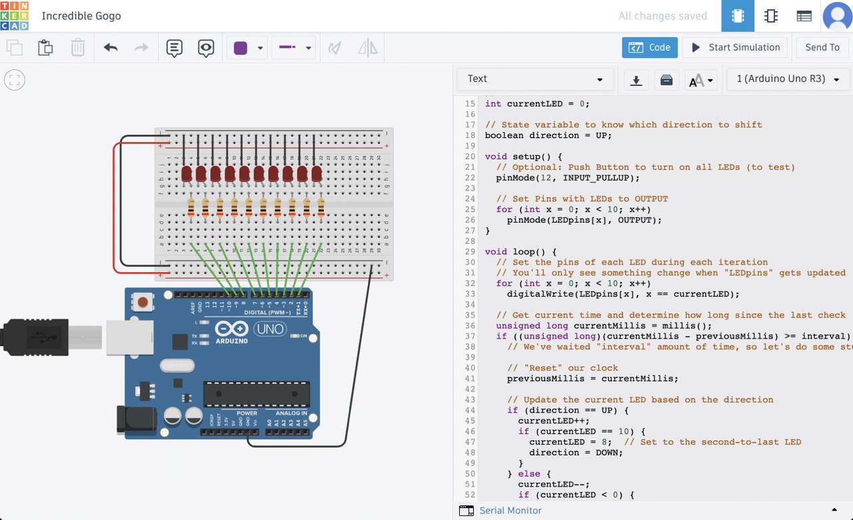Viewport: 853px width, 520px height.
Task: Toggle the Serial Monitor panel
Action: [x=510, y=511]
